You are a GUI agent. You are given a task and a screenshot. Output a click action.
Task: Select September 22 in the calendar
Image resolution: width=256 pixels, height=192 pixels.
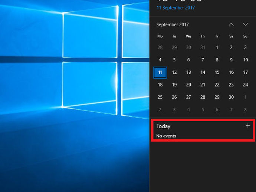pyautogui.click(x=217, y=85)
